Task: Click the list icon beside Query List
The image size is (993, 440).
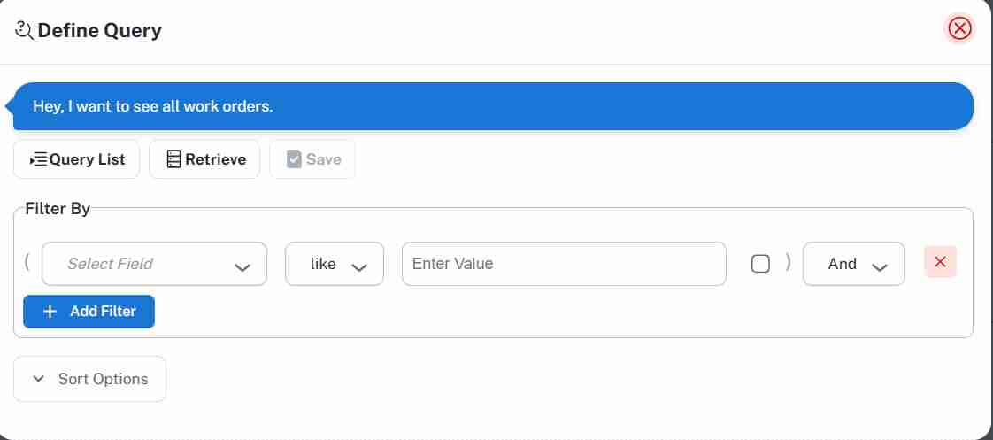Action: [38, 159]
